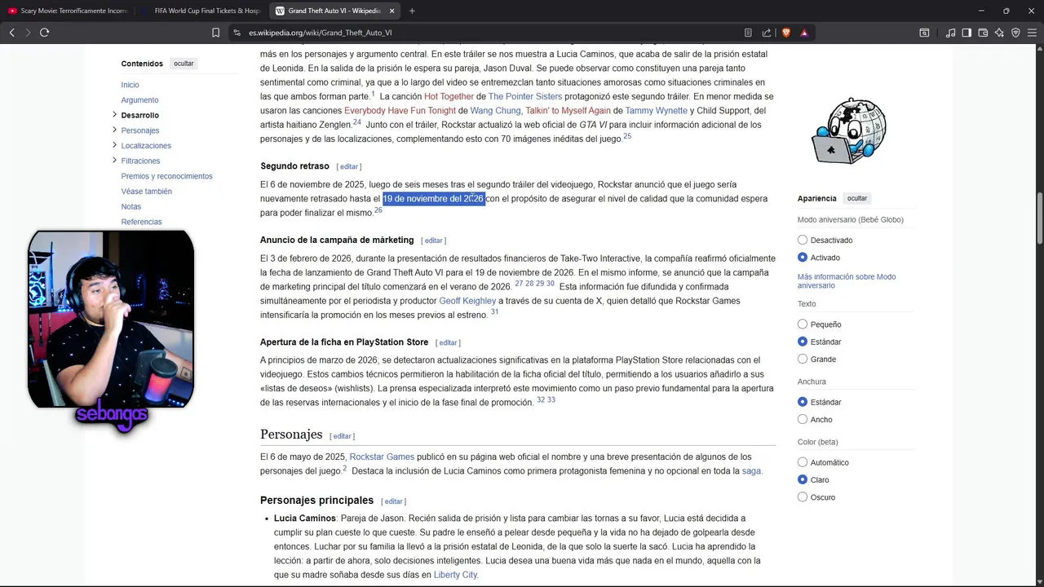1044x587 pixels.
Task: Select Desactivado for Modo aniversario
Action: (x=803, y=240)
